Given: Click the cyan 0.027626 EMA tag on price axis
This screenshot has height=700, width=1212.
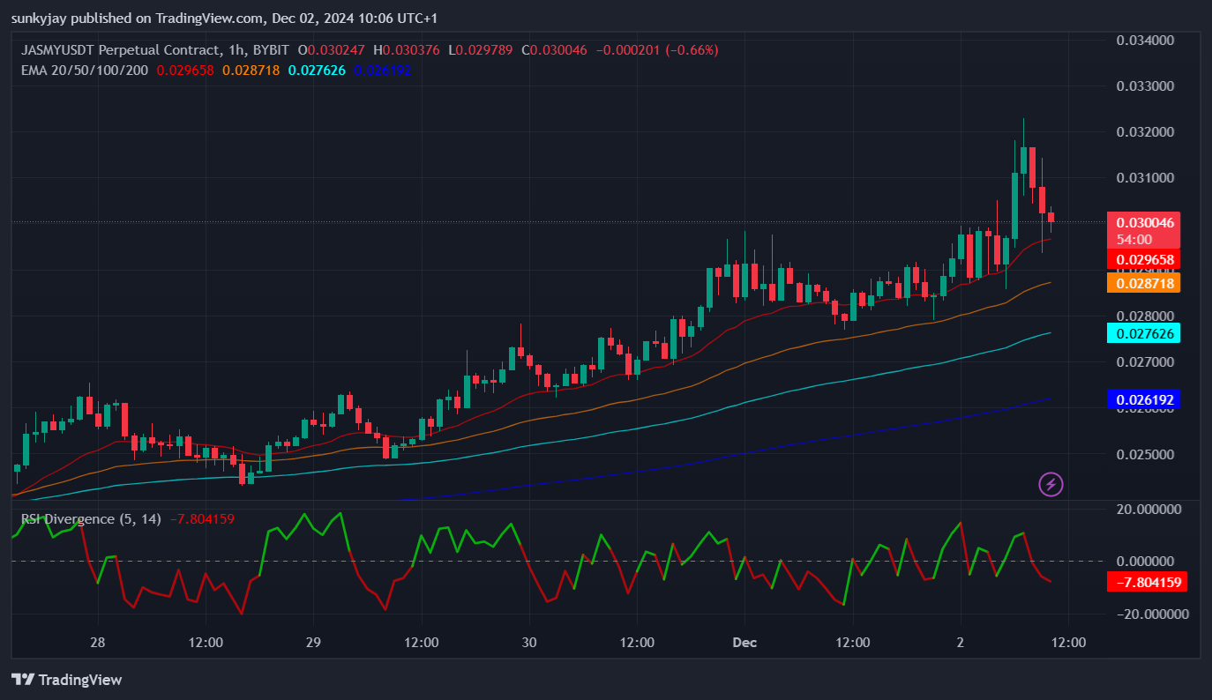Looking at the screenshot, I should point(1143,333).
